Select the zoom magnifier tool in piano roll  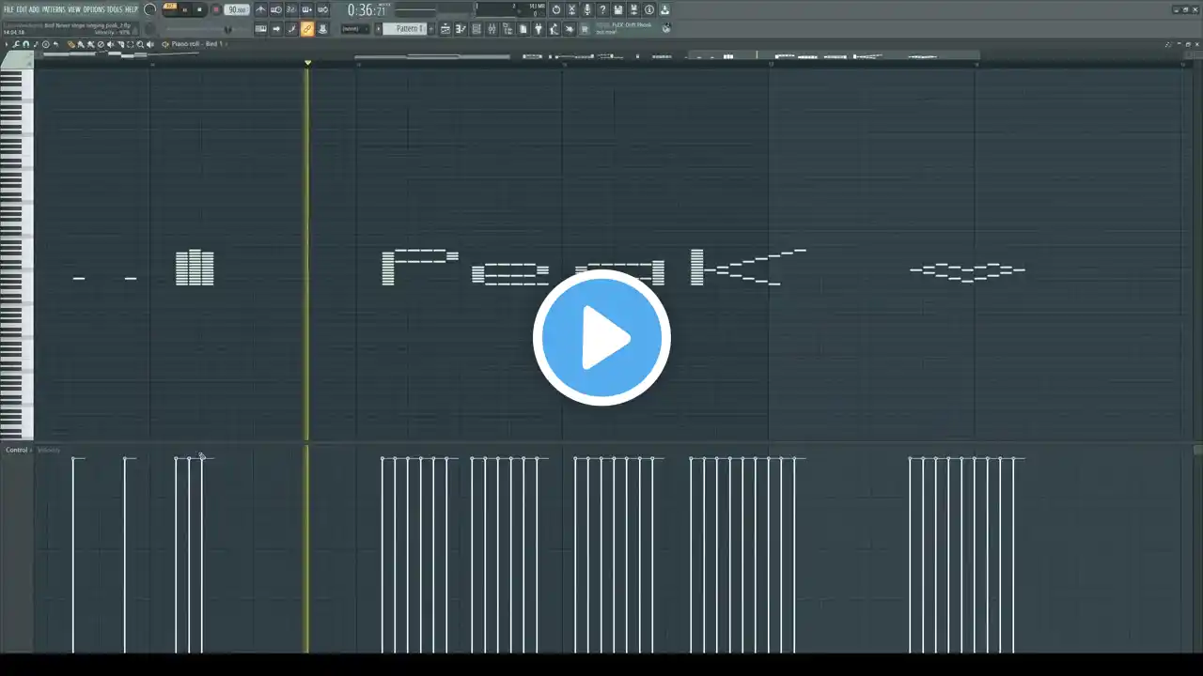tap(140, 44)
